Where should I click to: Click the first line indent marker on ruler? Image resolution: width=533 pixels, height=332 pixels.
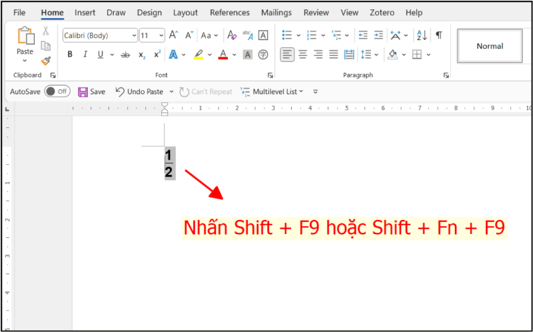coord(165,105)
